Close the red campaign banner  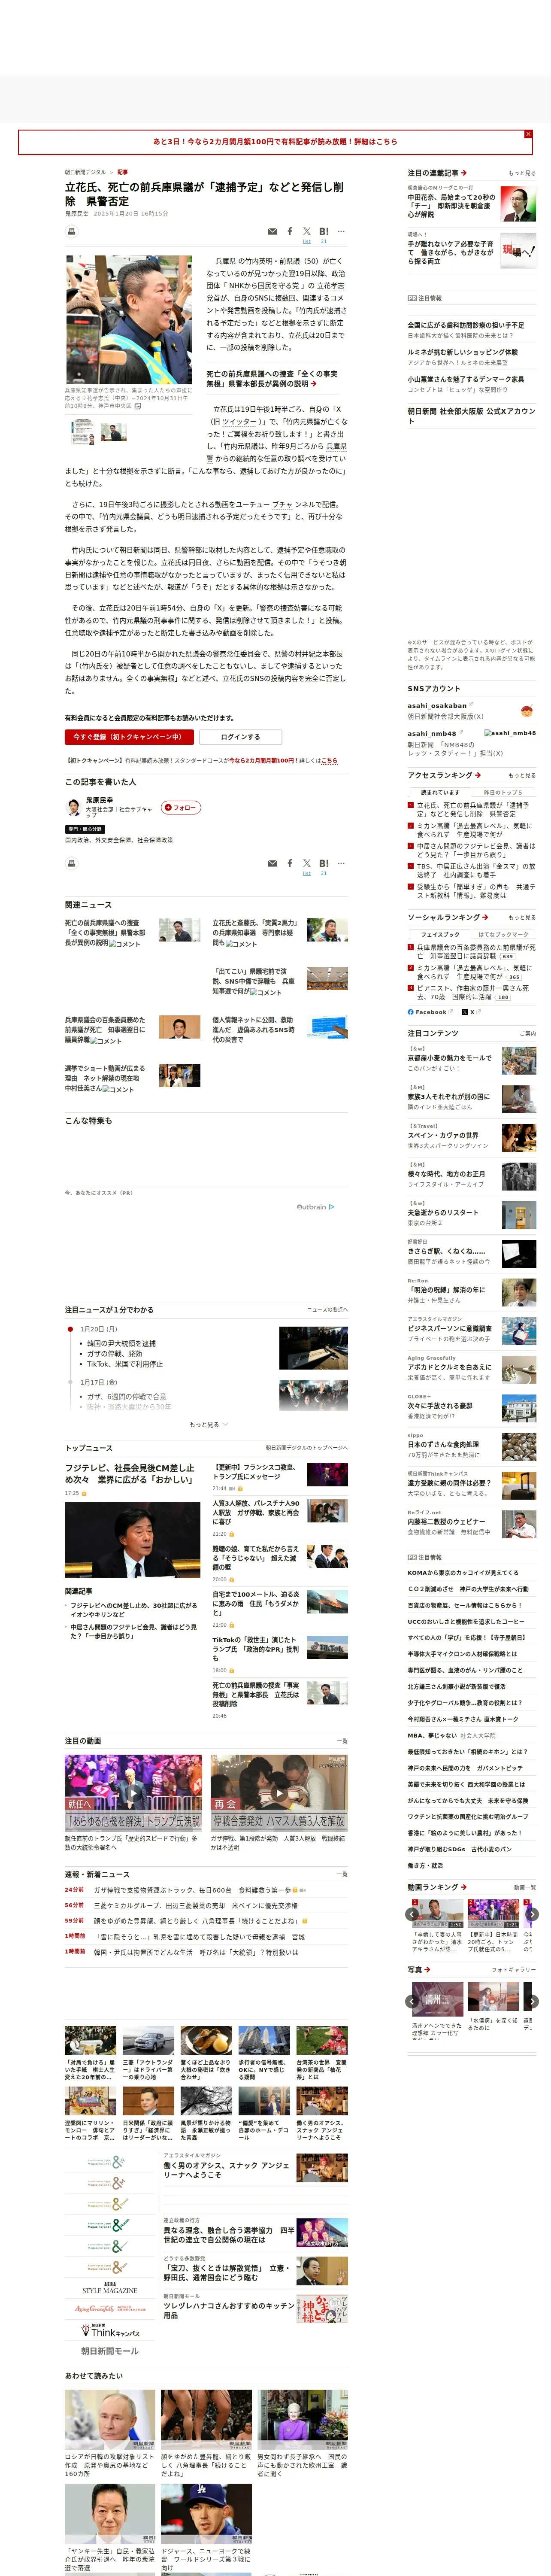528,134
